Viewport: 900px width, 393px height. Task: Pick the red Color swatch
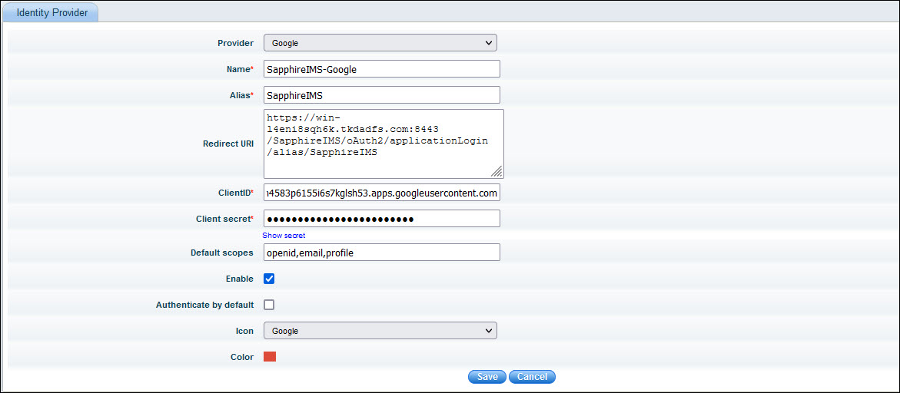tap(270, 356)
